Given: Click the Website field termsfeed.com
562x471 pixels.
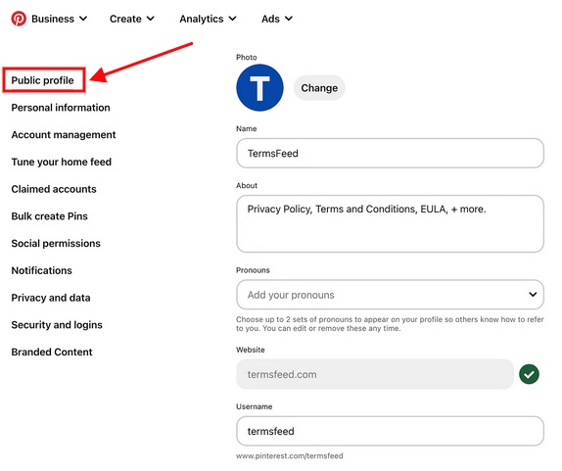Looking at the screenshot, I should pos(375,374).
